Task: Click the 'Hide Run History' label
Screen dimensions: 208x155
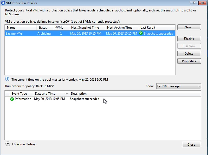Action: pyautogui.click(x=24, y=144)
